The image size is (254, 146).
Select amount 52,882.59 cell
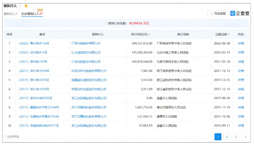pyautogui.click(x=140, y=125)
